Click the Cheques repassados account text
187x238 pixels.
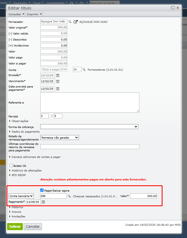95,196
